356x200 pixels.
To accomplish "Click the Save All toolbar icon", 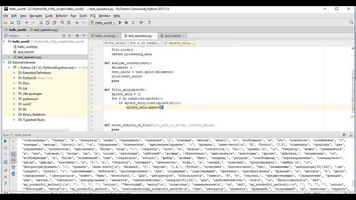I will (12, 23).
